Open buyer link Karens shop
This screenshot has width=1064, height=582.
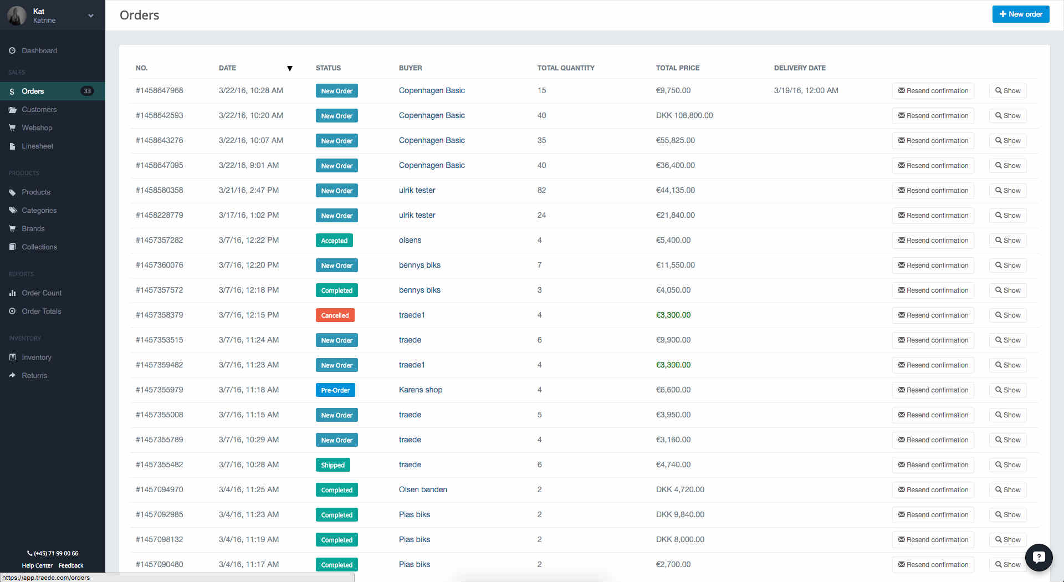pos(421,390)
